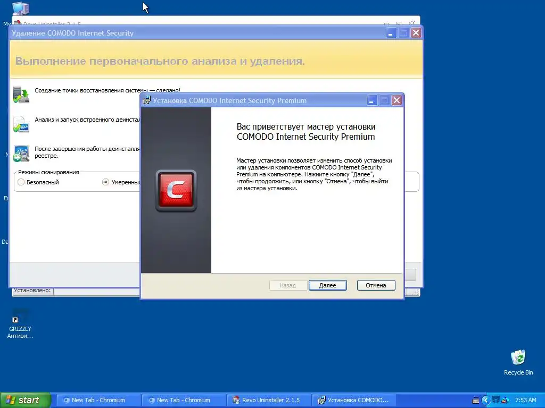
Task: Expand hidden system tray icons arrow
Action: pyautogui.click(x=485, y=401)
